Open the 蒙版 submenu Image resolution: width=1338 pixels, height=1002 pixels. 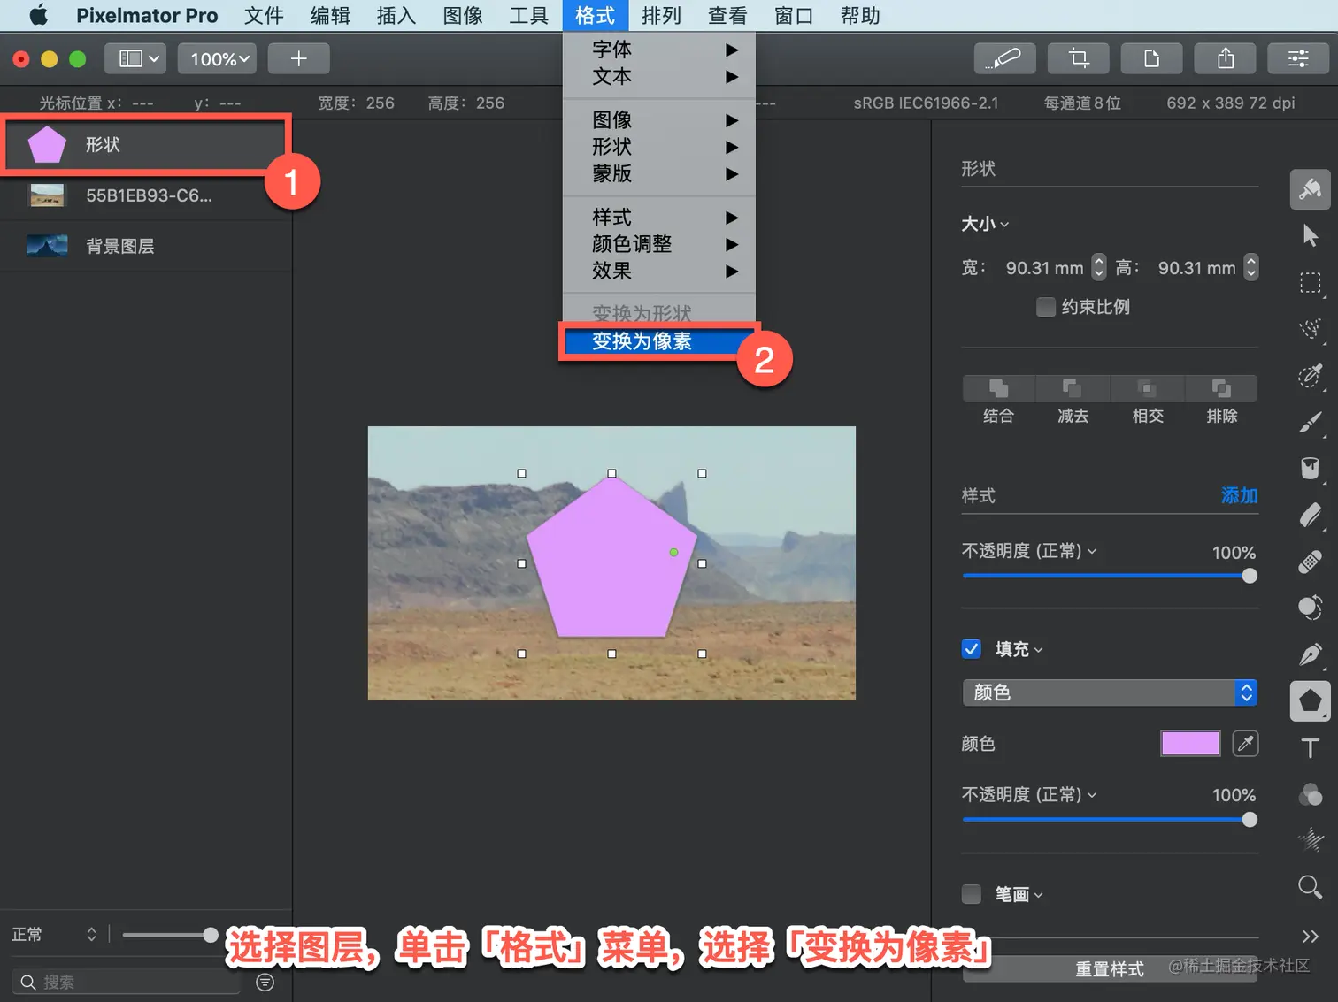point(658,173)
